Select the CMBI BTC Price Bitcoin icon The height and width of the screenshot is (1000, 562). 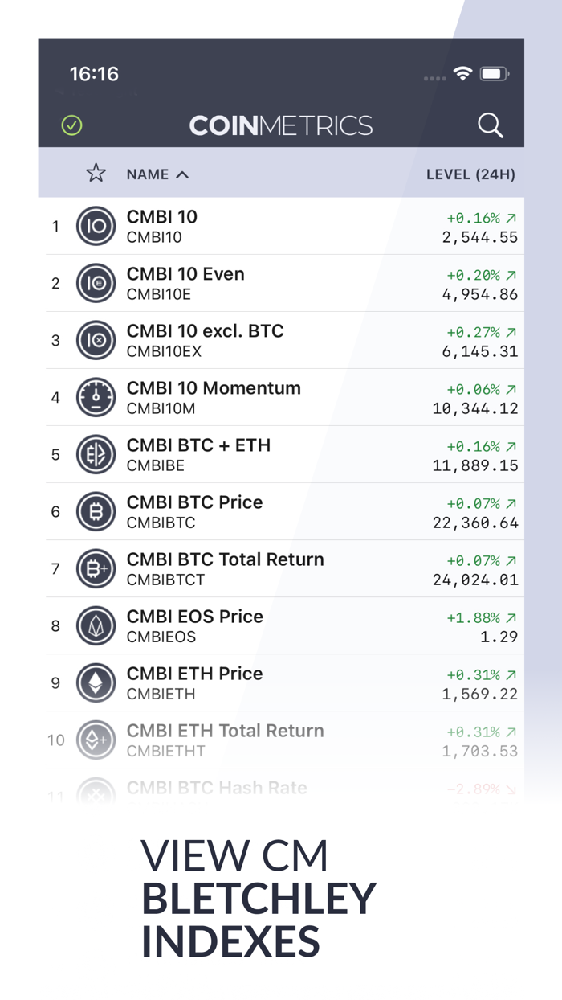coord(96,511)
